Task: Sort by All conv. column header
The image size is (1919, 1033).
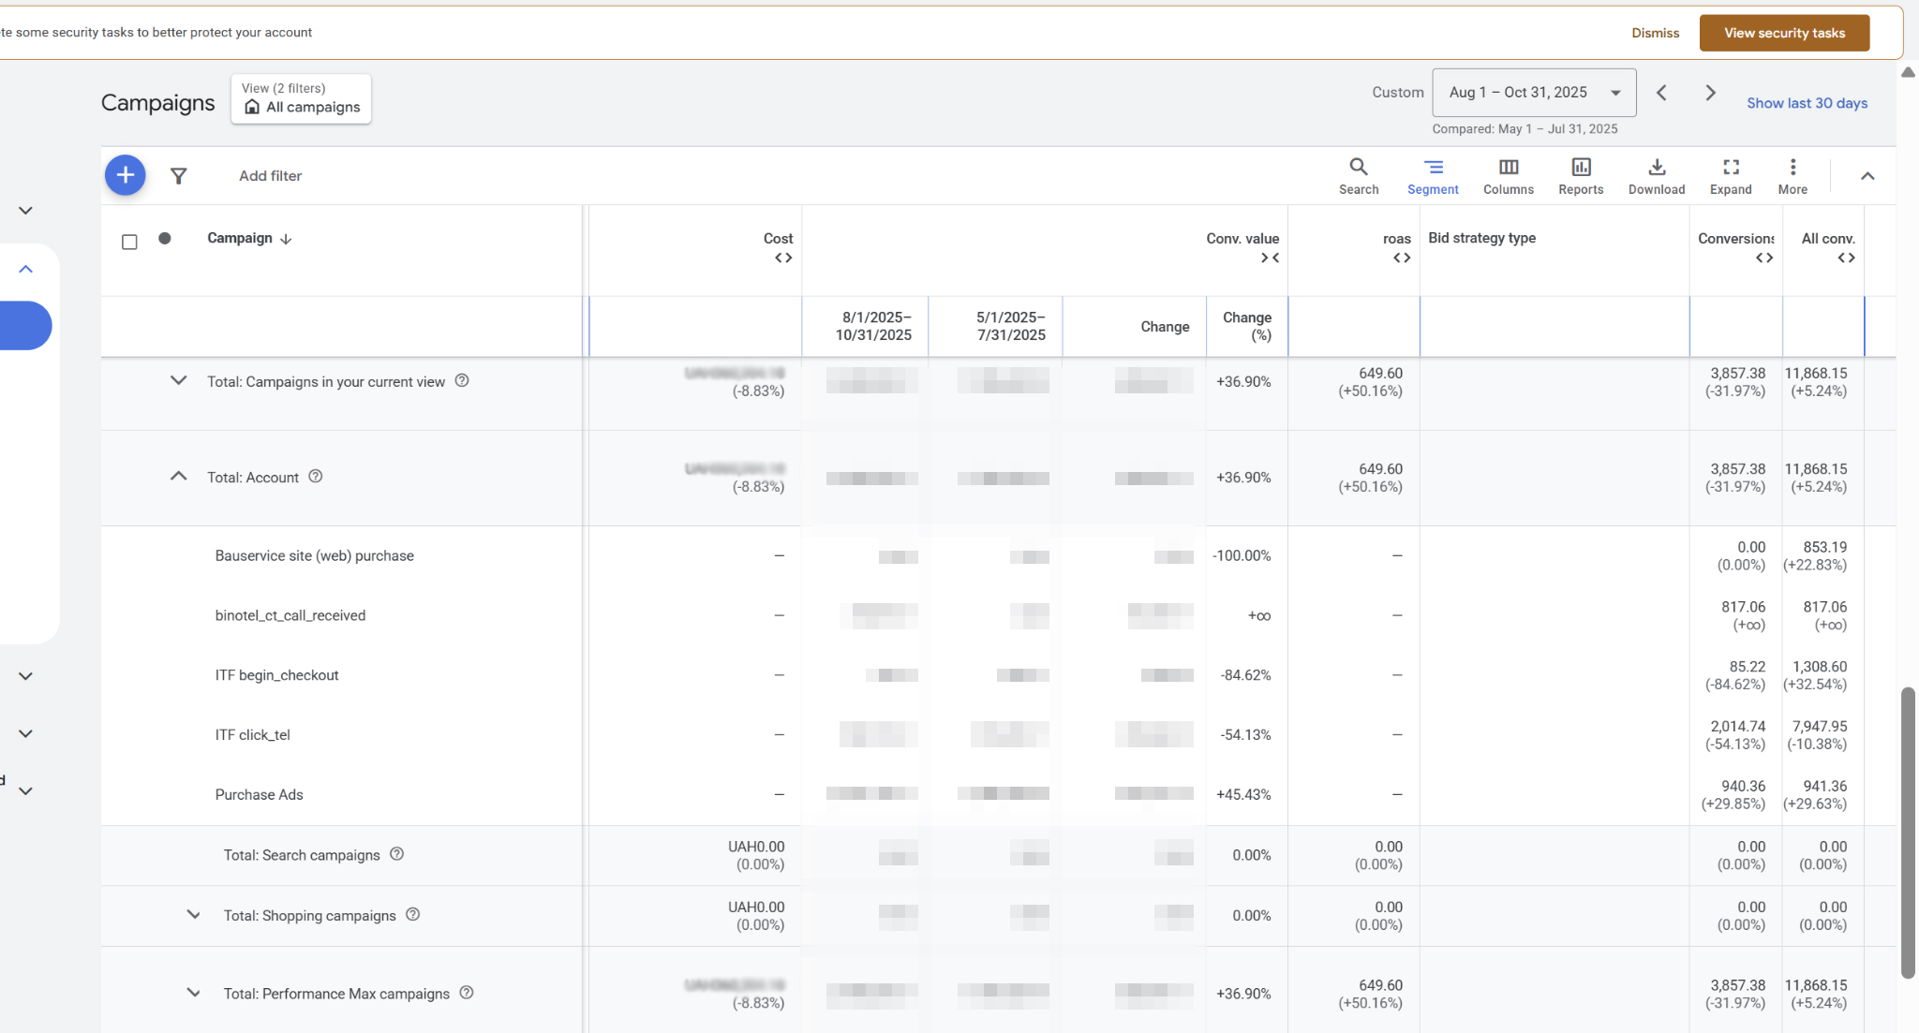Action: point(1828,239)
